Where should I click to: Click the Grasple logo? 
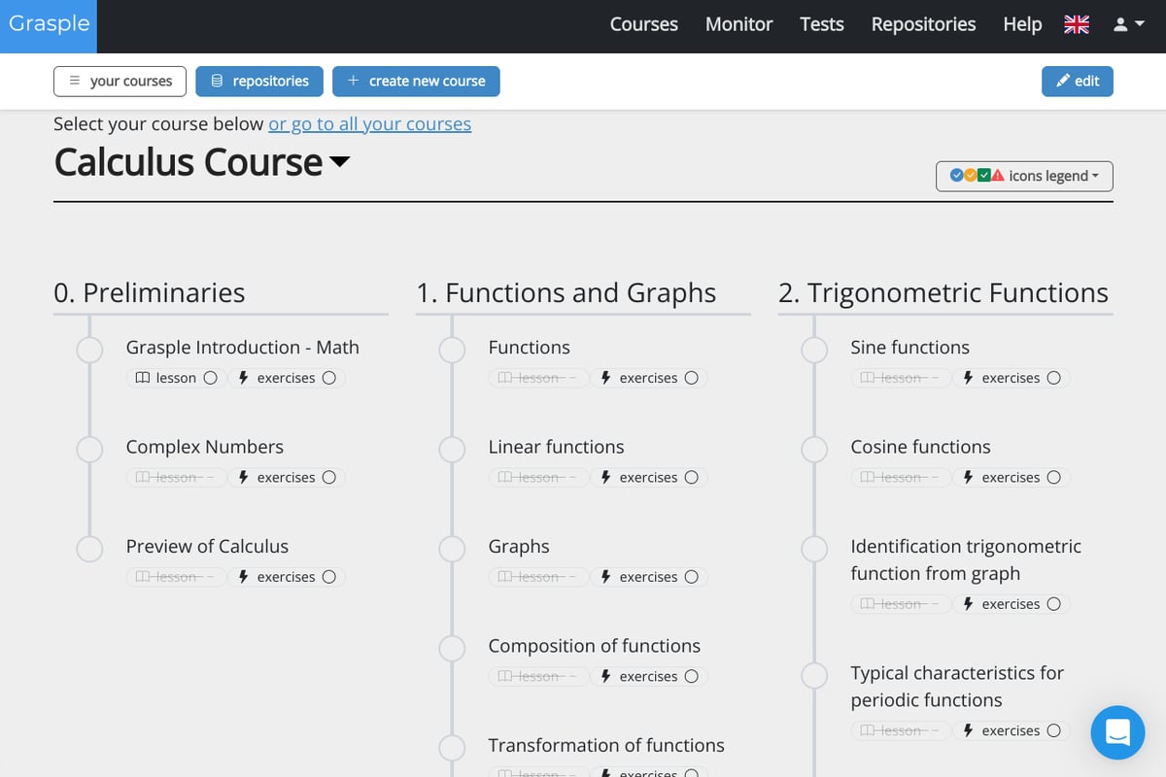click(48, 26)
